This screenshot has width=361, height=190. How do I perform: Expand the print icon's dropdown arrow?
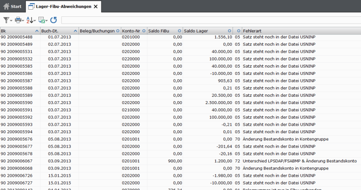23,21
